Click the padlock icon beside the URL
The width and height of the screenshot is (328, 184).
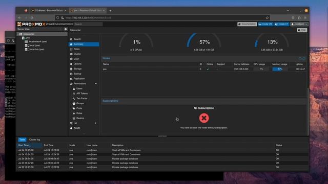(x=62, y=18)
